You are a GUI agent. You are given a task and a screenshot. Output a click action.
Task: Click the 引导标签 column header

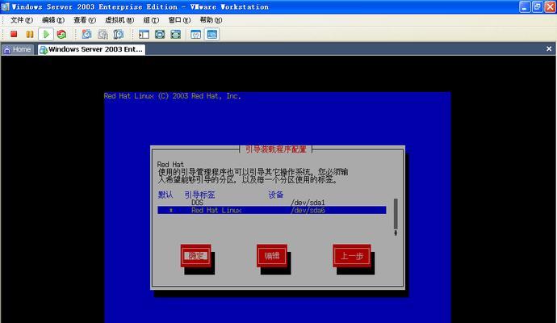(x=199, y=195)
